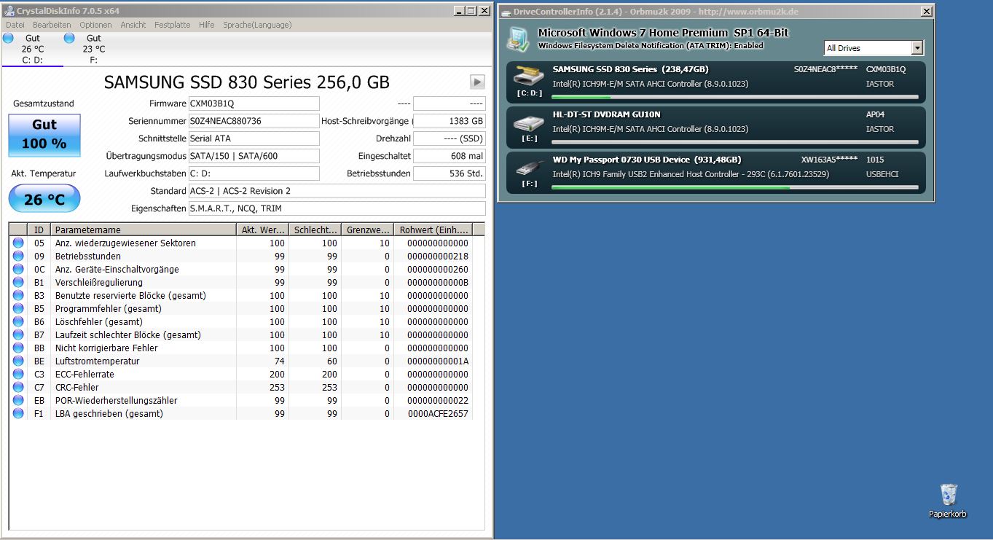Click the Host-Schreibvorgänge value 1383 GB
The image size is (993, 540).
point(450,121)
